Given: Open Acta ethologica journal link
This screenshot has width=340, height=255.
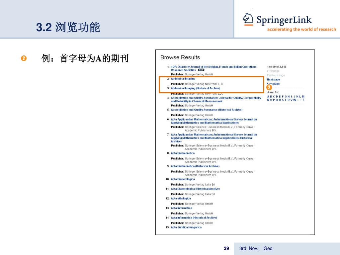Looking at the screenshot, I should pyautogui.click(x=181, y=199).
